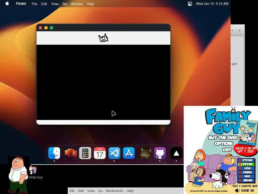Screen dimensions: 258x194
Task: Select Chris in character list
Action: 246,172
